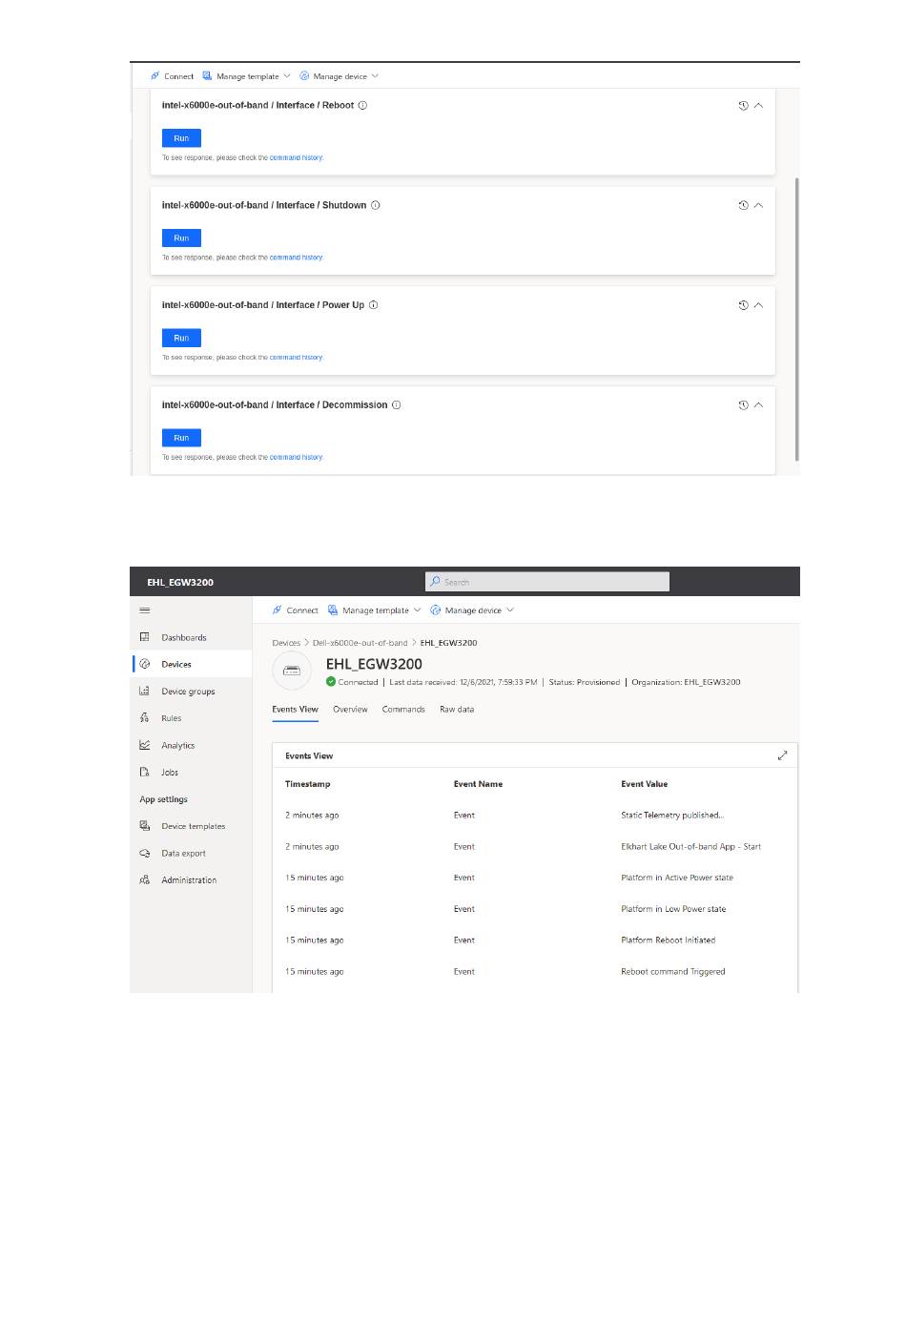Open Administration in the sidebar

(191, 880)
